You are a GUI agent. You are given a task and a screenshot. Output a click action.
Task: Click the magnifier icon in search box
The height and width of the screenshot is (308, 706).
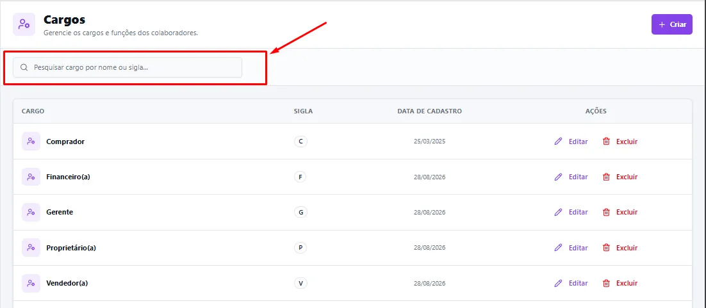[24, 67]
